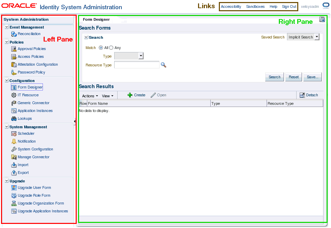The image size is (331, 228).
Task: Click the Upgrade Application Instances icon
Action: 14,211
